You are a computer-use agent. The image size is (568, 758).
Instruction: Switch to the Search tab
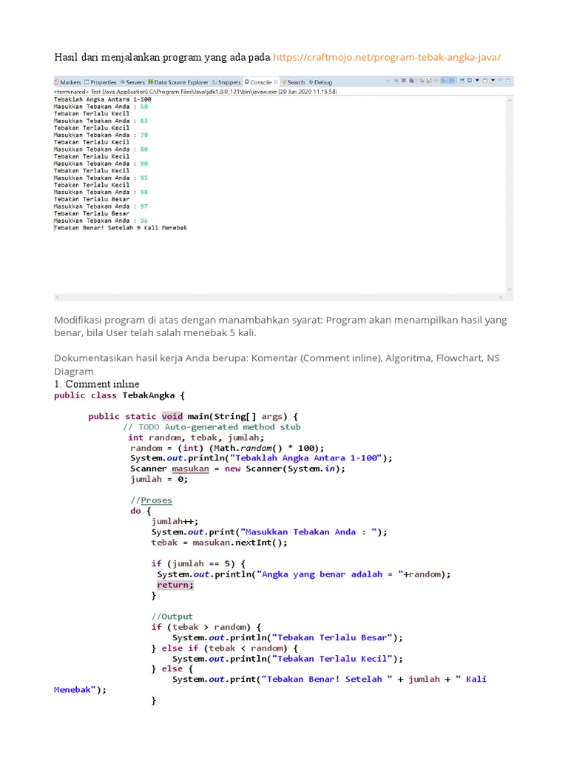click(x=293, y=82)
